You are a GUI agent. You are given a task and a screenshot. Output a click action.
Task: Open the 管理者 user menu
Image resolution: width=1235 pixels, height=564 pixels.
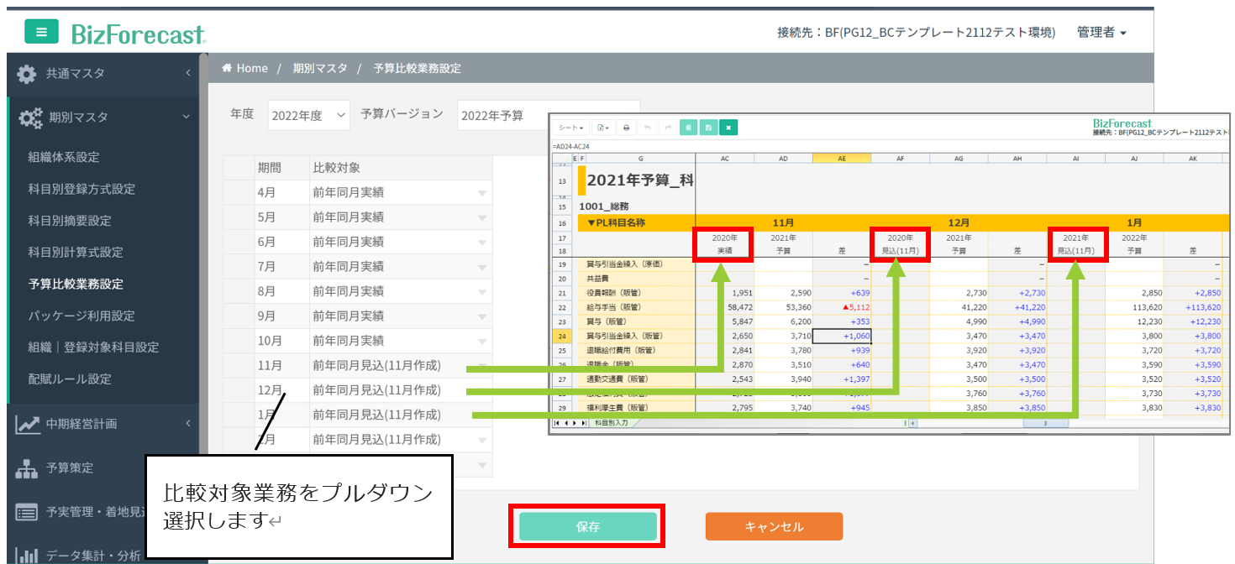click(1101, 32)
